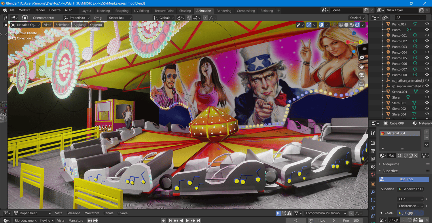Click the Usa Nodi button

404,179
